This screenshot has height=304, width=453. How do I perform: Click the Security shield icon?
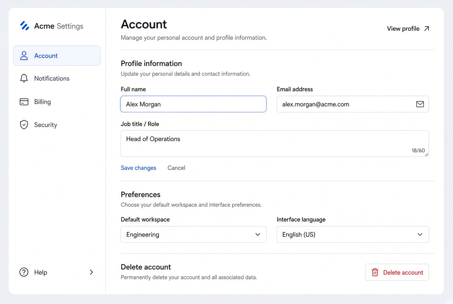click(x=24, y=125)
